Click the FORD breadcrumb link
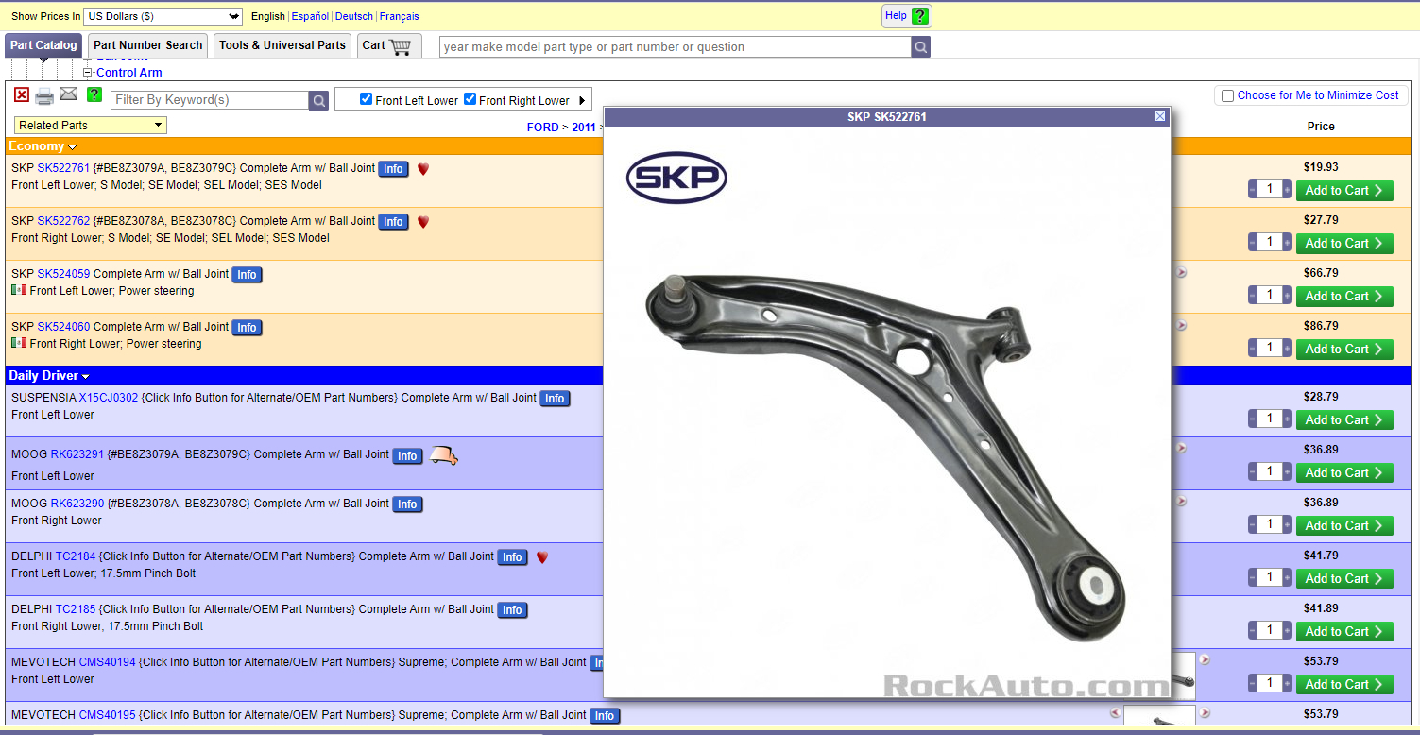The height and width of the screenshot is (735, 1420). point(543,127)
